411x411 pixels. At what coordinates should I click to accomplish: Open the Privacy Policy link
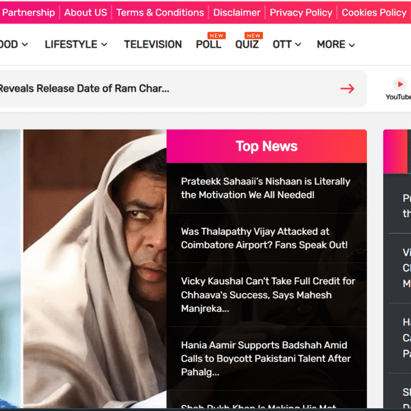click(301, 13)
